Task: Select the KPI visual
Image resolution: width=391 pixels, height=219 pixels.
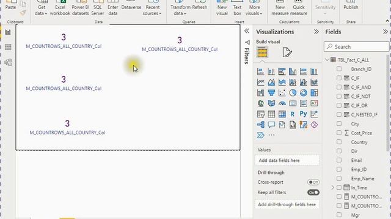Action: pyautogui.click(x=314, y=103)
